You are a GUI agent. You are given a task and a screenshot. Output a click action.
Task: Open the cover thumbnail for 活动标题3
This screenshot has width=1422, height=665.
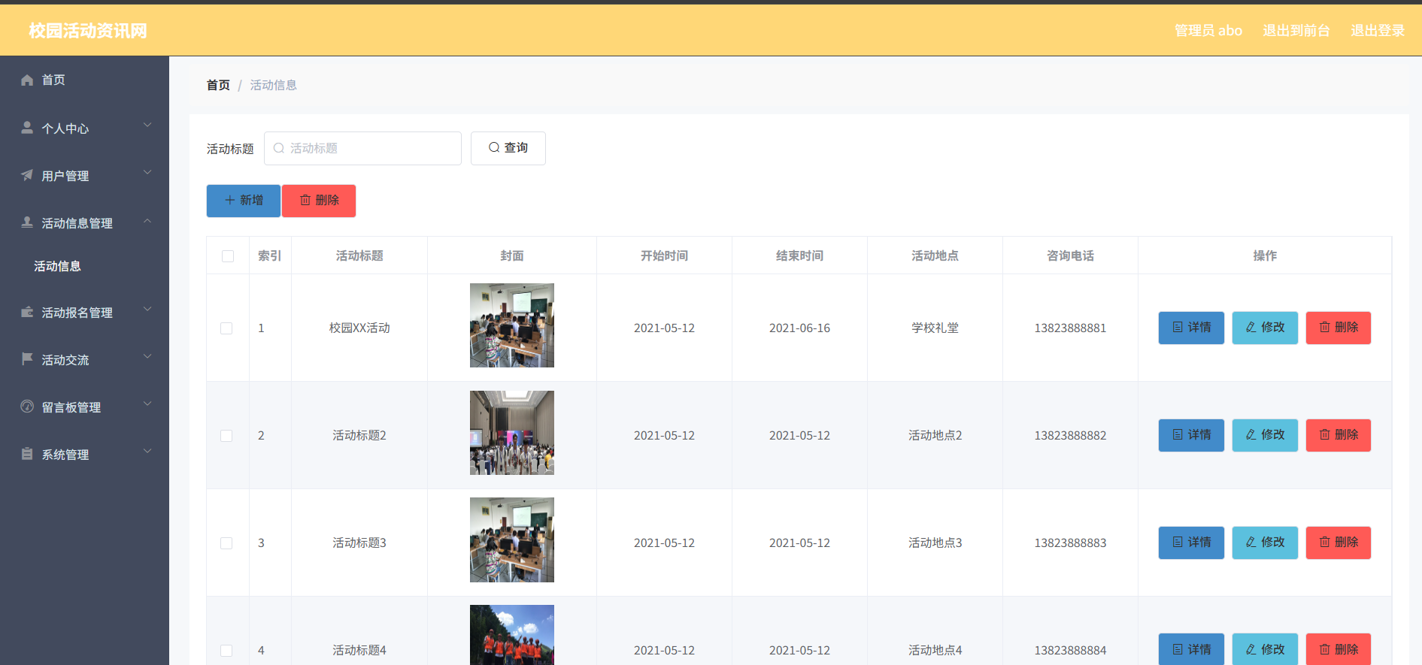pos(512,540)
